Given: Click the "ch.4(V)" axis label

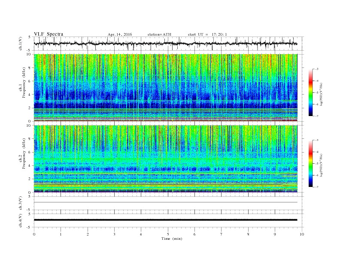Looking at the screenshot, I should (21, 220).
